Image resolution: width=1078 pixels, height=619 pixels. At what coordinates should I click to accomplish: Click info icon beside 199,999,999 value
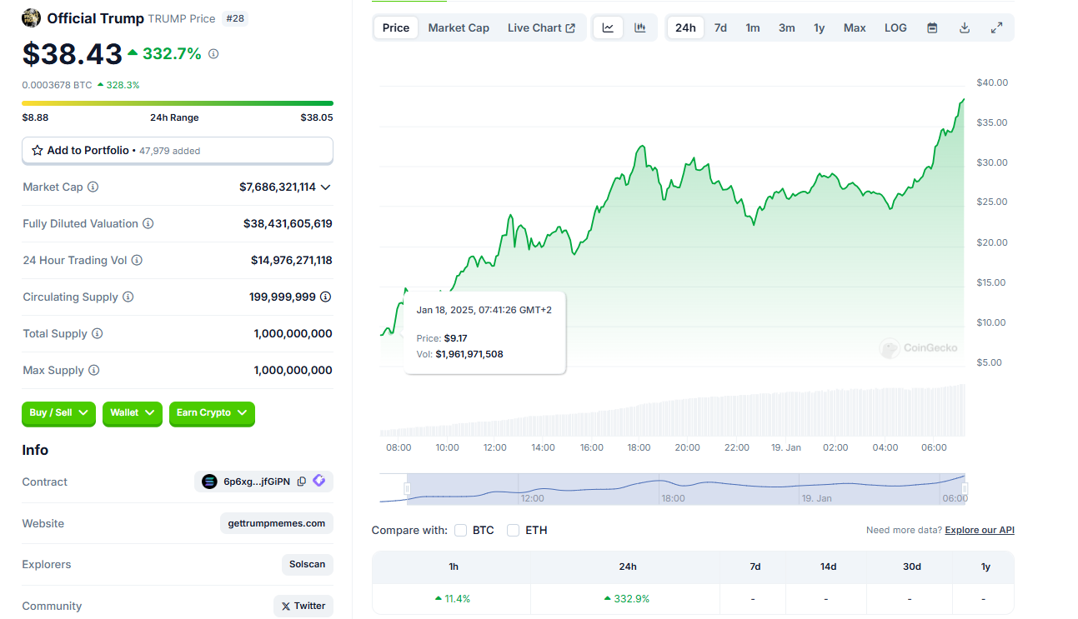[x=326, y=297]
